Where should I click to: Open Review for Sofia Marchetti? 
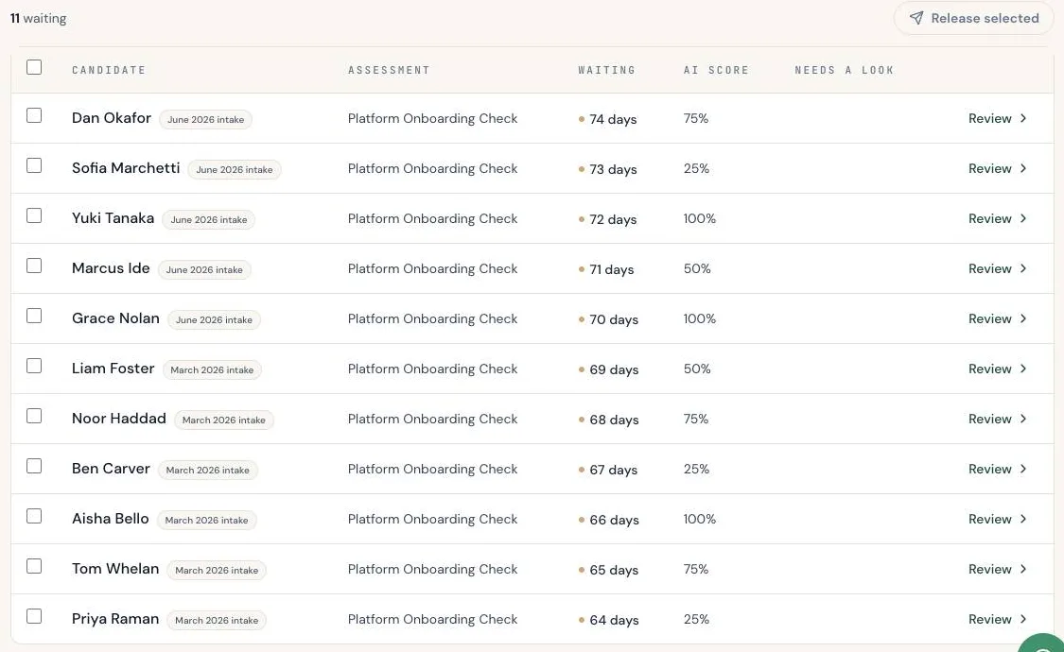tap(997, 169)
